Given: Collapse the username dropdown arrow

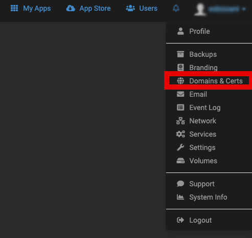Looking at the screenshot, I should click(244, 9).
